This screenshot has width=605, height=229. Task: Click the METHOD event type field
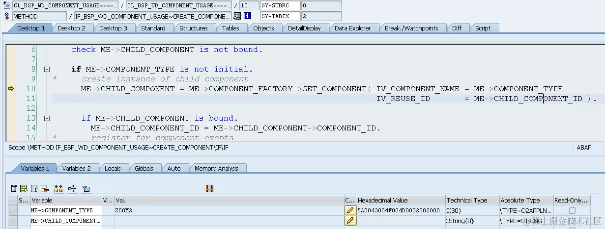click(39, 16)
